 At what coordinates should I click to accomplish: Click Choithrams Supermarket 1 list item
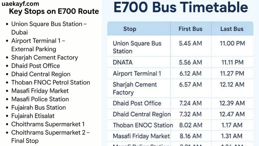point(48,124)
